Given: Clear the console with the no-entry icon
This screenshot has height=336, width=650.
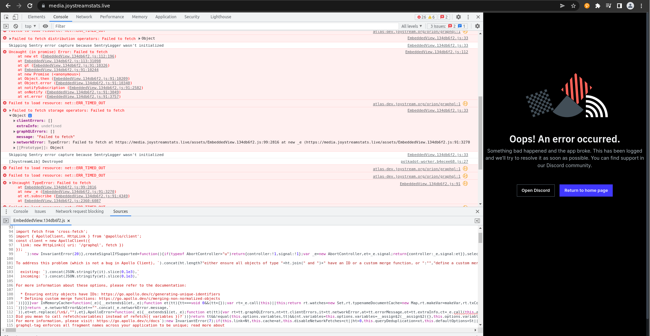Looking at the screenshot, I should 16,26.
